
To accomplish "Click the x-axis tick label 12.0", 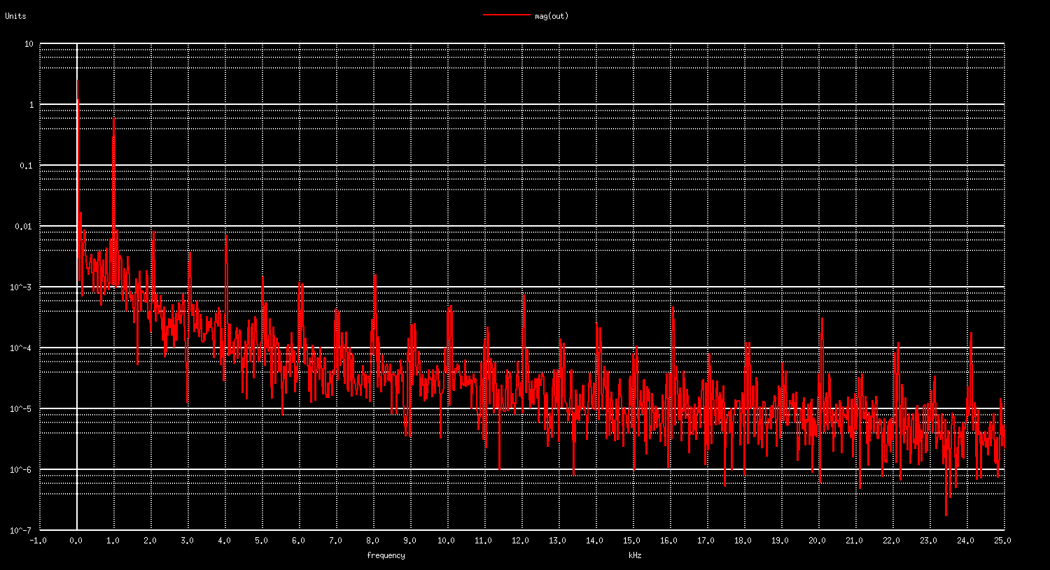I will point(521,541).
